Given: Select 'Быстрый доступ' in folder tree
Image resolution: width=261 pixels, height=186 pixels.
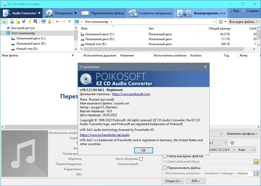Looking at the screenshot, I should coord(23,28).
